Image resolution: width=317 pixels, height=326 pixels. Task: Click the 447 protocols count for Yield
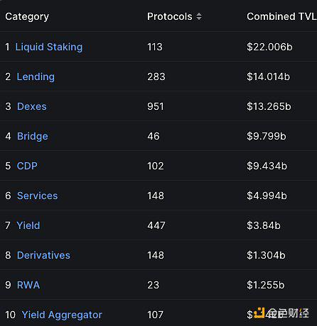156,225
